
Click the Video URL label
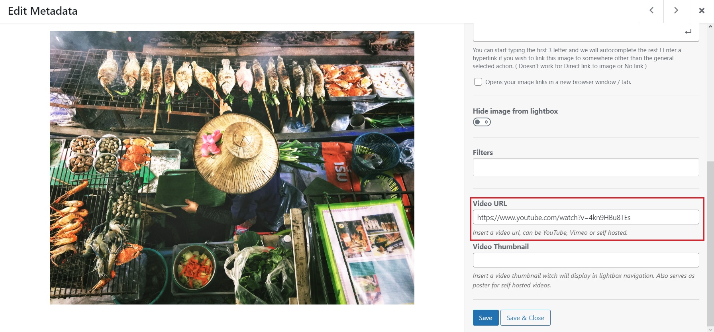pos(490,204)
